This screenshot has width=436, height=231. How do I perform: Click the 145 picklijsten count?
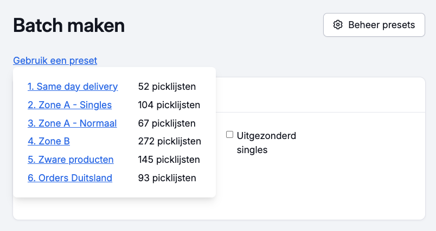[x=169, y=160]
